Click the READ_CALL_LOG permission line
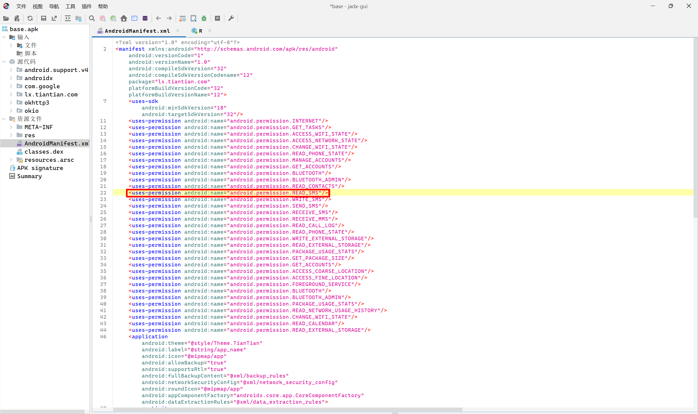Image resolution: width=698 pixels, height=414 pixels. click(x=236, y=226)
